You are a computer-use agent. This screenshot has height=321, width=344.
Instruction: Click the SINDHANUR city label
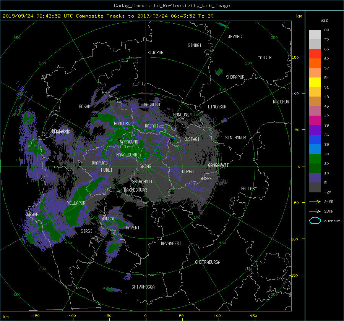[235, 138]
